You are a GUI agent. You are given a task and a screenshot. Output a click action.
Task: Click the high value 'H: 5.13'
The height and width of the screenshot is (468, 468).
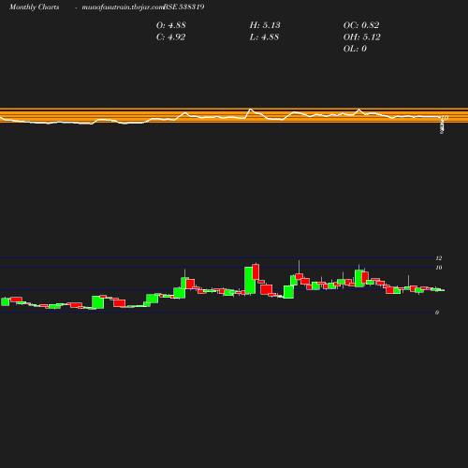tap(265, 25)
